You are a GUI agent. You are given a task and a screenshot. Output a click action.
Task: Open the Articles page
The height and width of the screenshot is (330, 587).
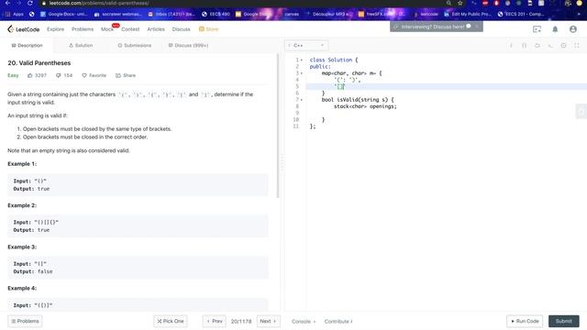156,29
